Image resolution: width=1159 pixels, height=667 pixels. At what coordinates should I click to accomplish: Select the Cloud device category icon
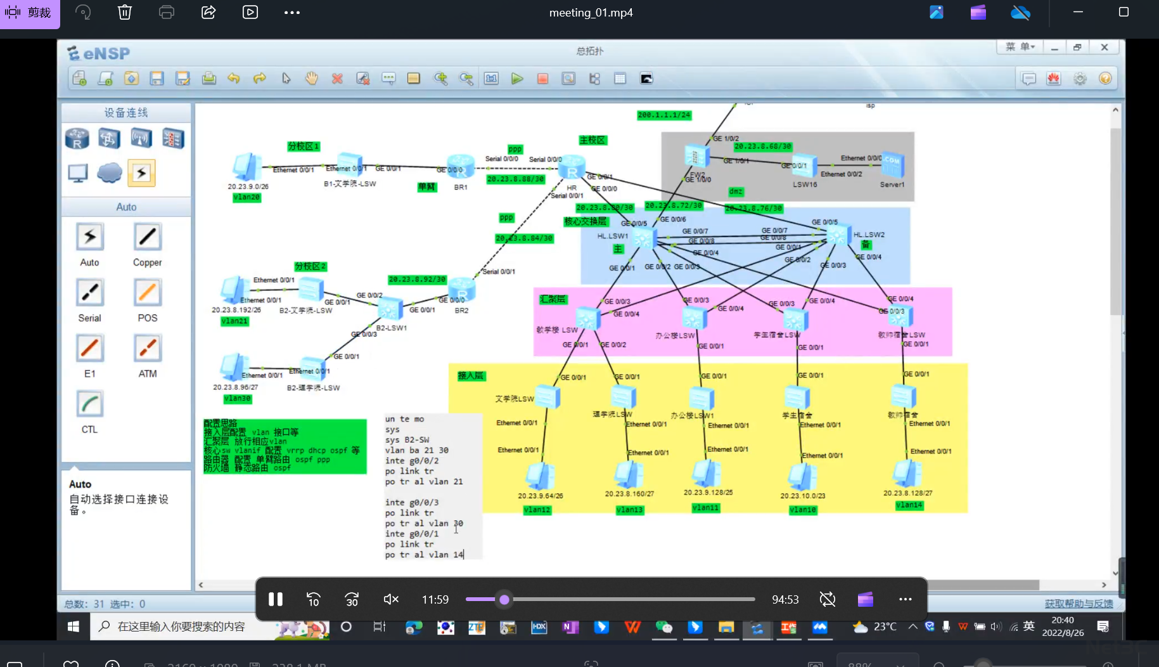(x=109, y=172)
